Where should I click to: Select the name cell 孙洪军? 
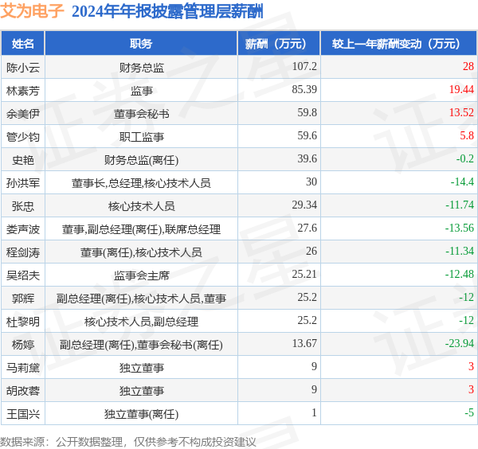[23, 183]
